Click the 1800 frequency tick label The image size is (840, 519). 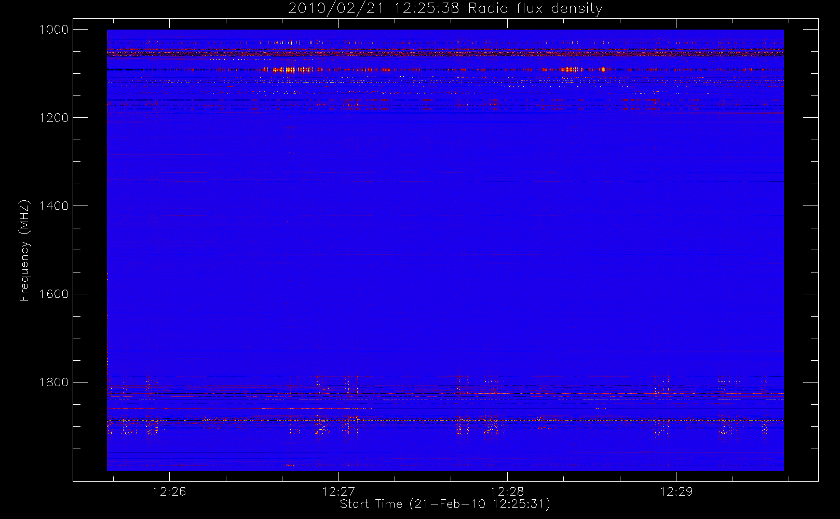pos(53,383)
